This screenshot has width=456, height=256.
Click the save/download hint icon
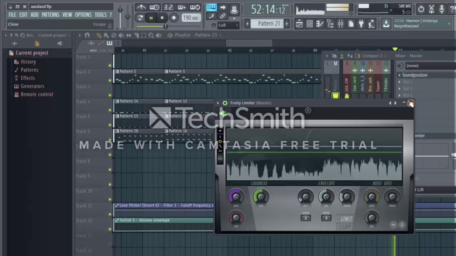pos(386,24)
